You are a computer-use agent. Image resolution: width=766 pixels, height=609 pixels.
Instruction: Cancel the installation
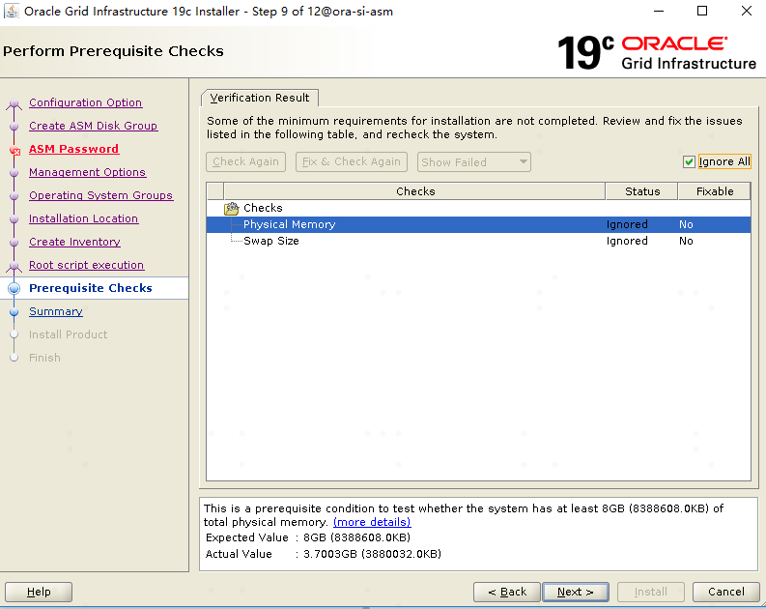[x=726, y=592]
